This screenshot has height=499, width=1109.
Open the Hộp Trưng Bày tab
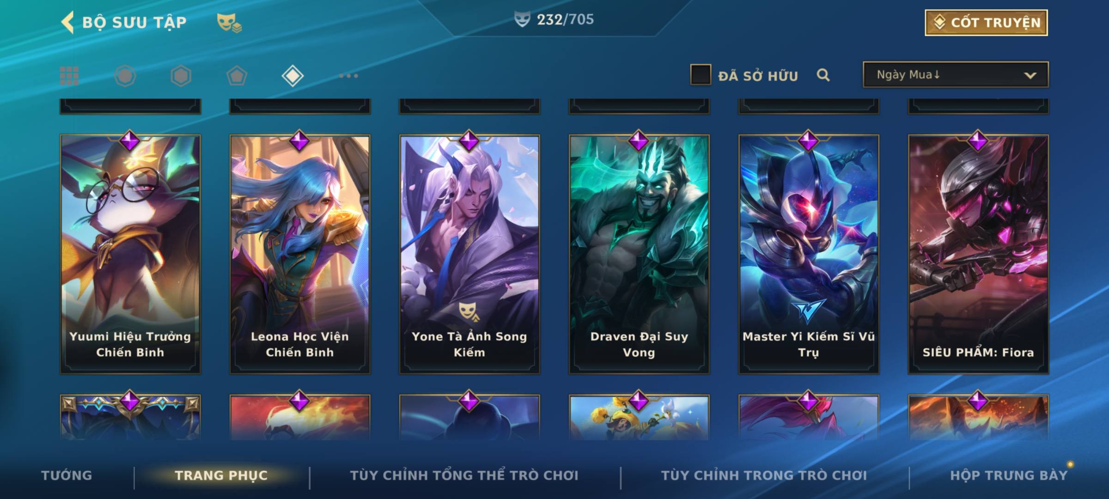[1009, 475]
